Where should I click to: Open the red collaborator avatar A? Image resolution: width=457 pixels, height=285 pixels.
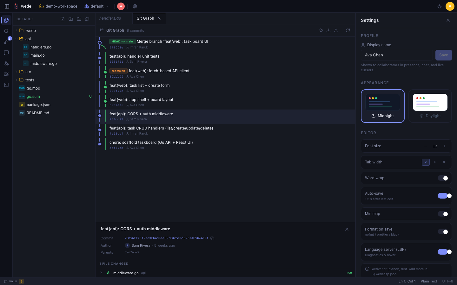coord(121,6)
